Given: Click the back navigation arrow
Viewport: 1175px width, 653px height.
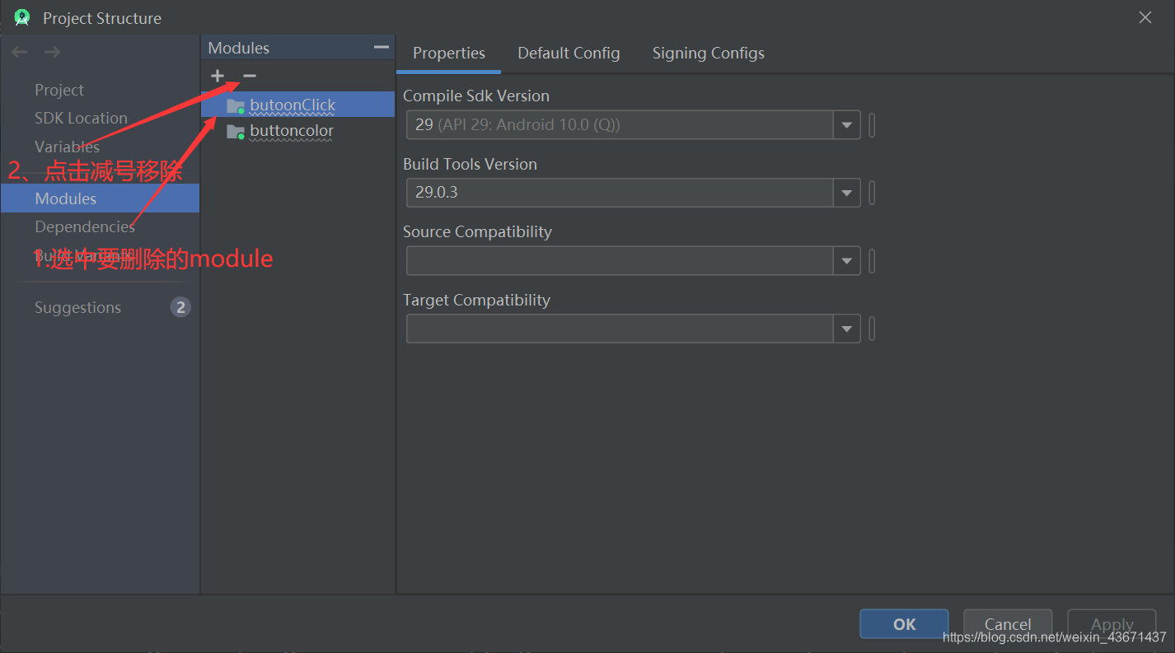Looking at the screenshot, I should (x=19, y=52).
